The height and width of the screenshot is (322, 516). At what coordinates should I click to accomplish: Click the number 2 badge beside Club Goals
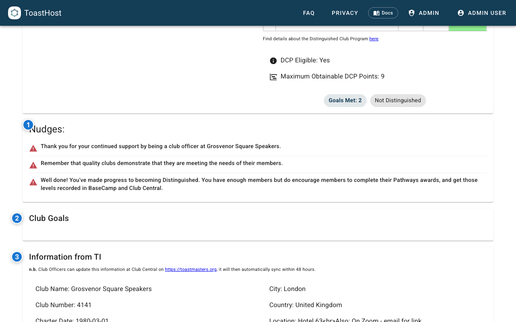(x=17, y=219)
